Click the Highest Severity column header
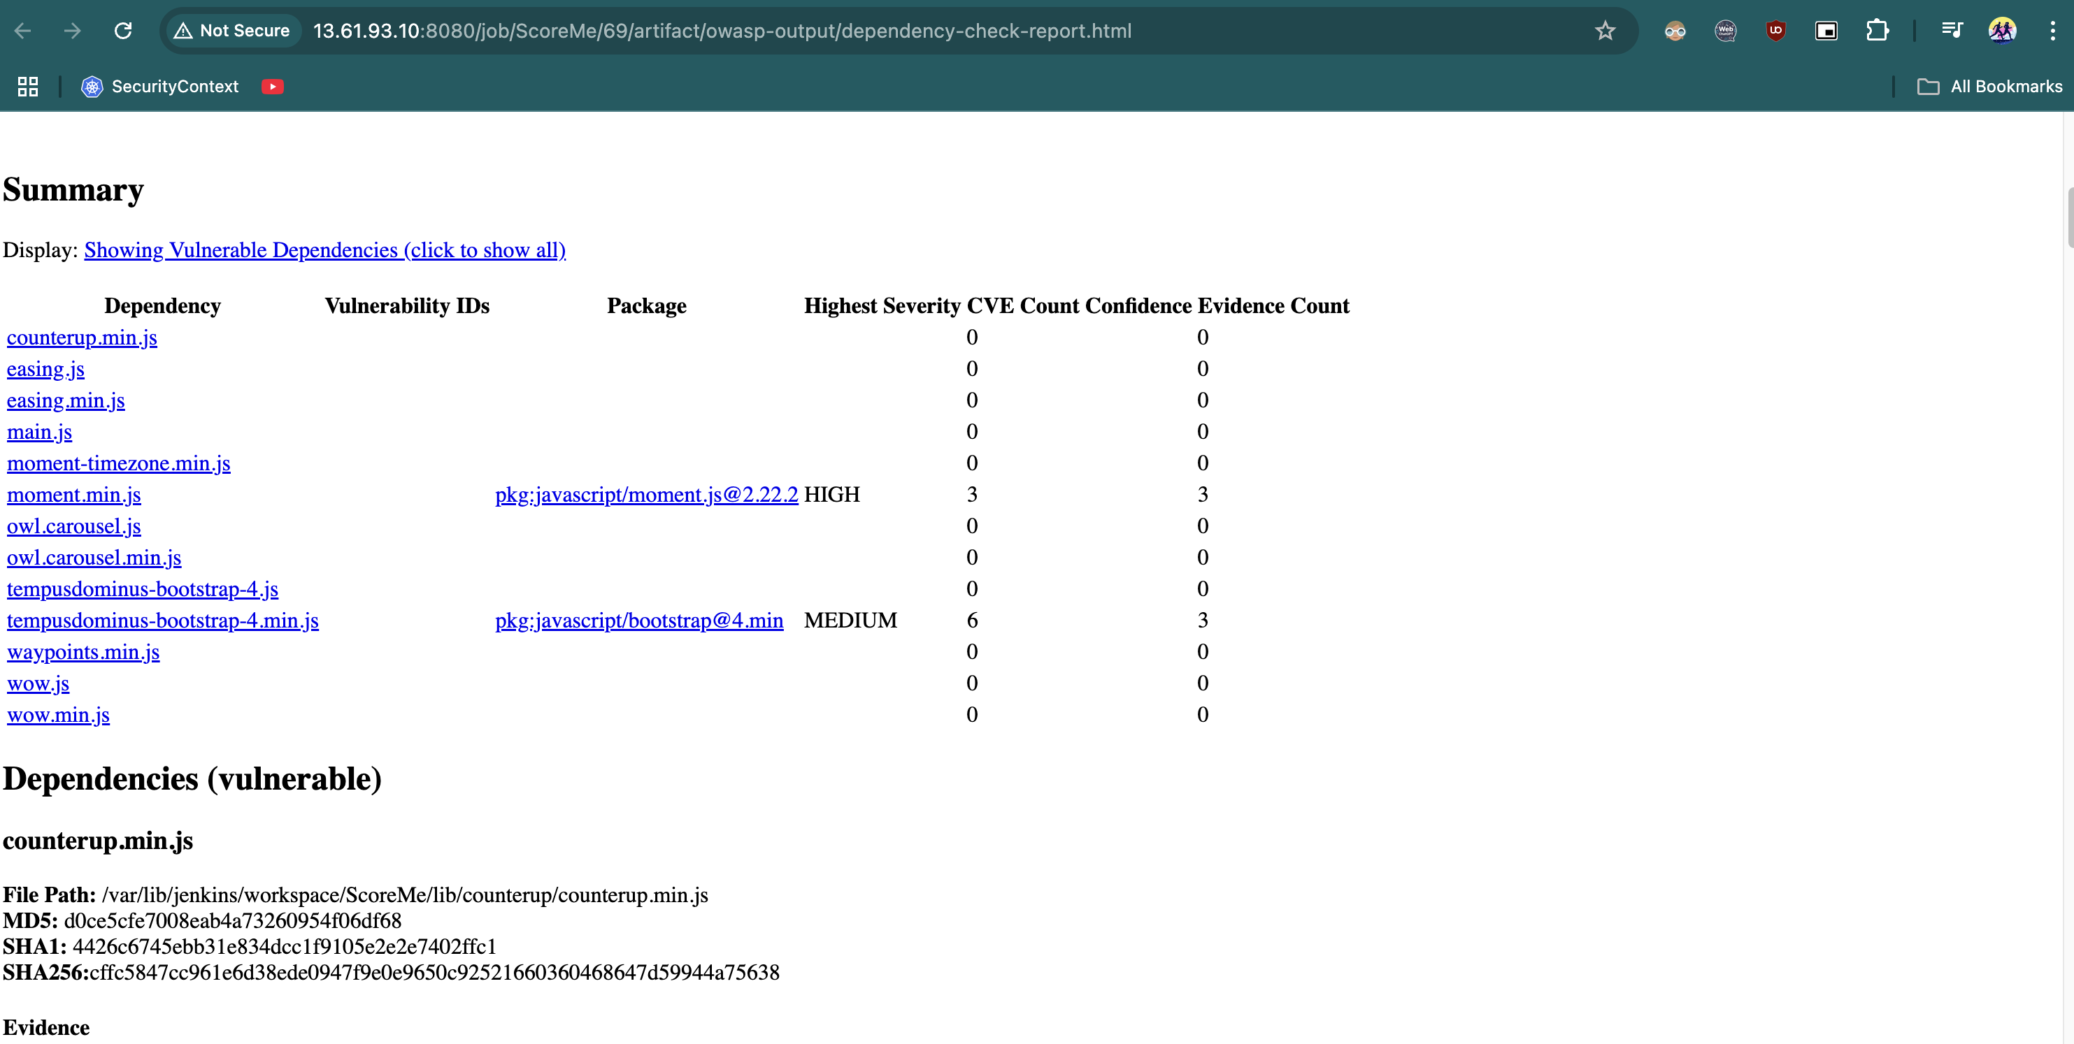The width and height of the screenshot is (2074, 1044). pos(882,305)
